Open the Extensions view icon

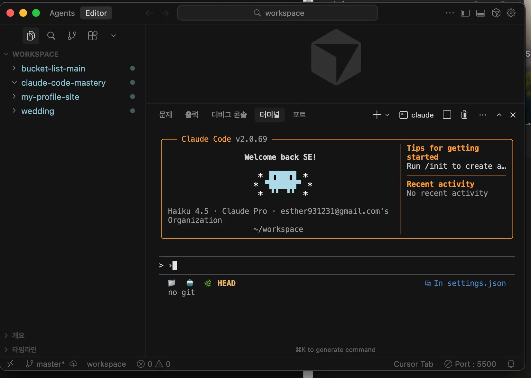click(x=93, y=35)
